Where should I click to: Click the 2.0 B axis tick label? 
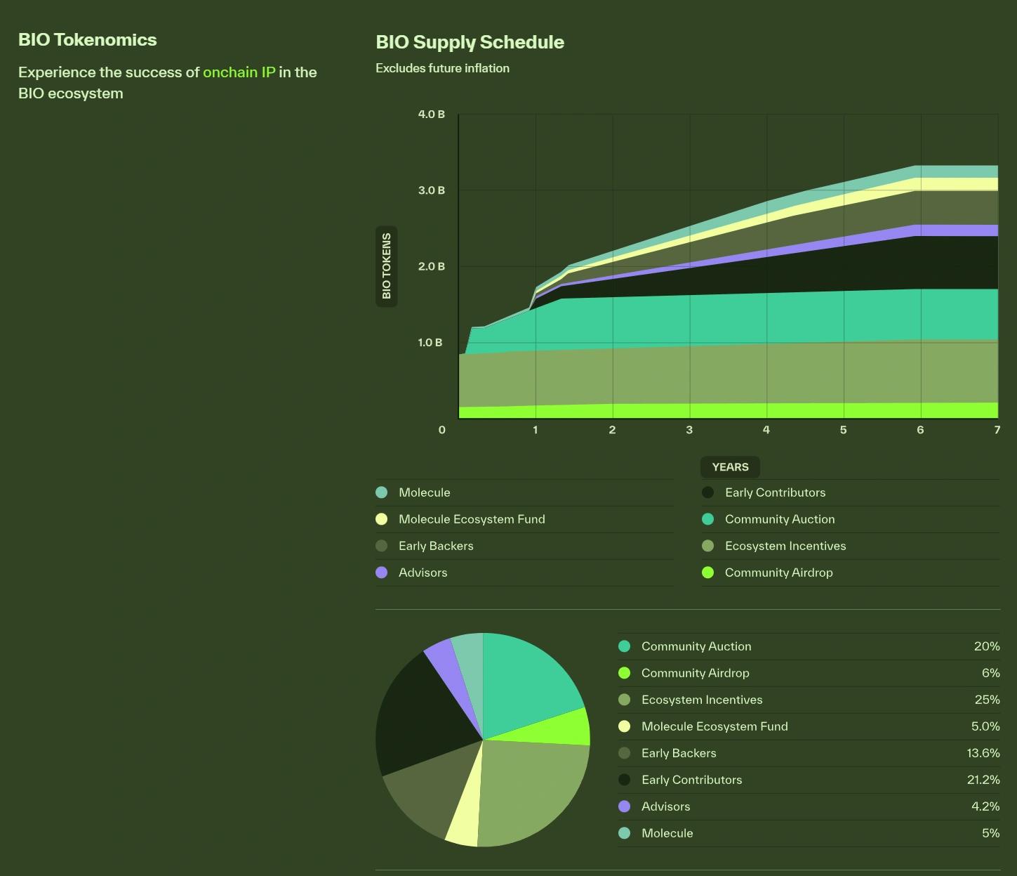point(432,266)
